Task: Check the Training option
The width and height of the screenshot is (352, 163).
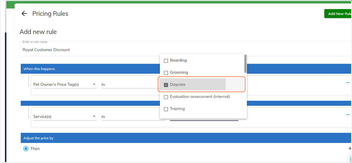Action: [x=166, y=109]
